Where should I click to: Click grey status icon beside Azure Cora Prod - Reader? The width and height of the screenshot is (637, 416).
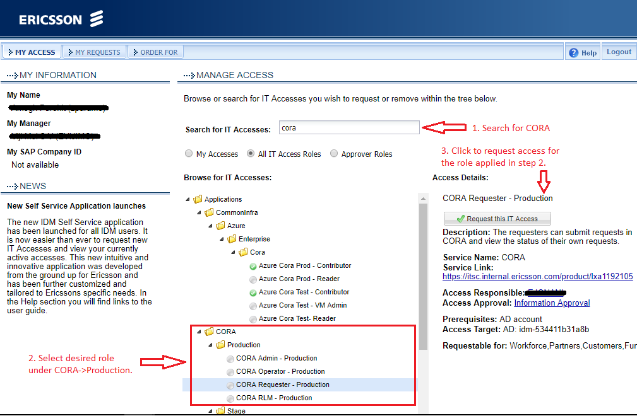click(x=253, y=279)
